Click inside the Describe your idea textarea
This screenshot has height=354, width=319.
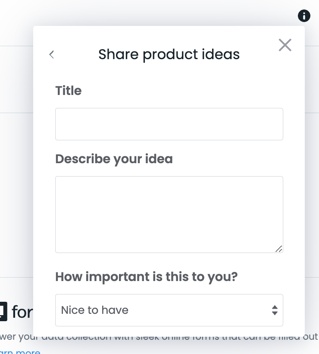click(169, 214)
